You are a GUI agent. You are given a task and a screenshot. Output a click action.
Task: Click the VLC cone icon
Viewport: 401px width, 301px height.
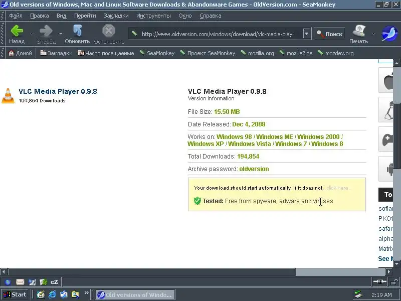coord(8,96)
